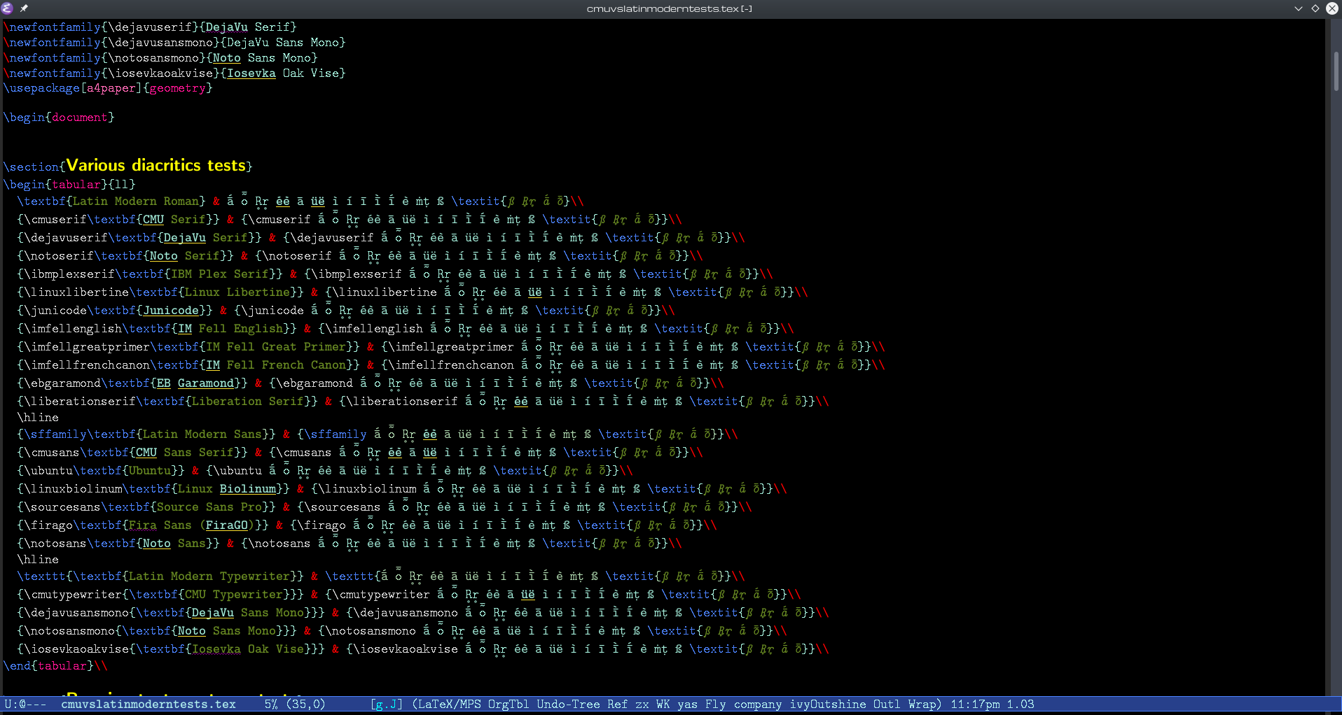Click the Fly minor mode indicator
This screenshot has width=1342, height=715.
coord(715,704)
